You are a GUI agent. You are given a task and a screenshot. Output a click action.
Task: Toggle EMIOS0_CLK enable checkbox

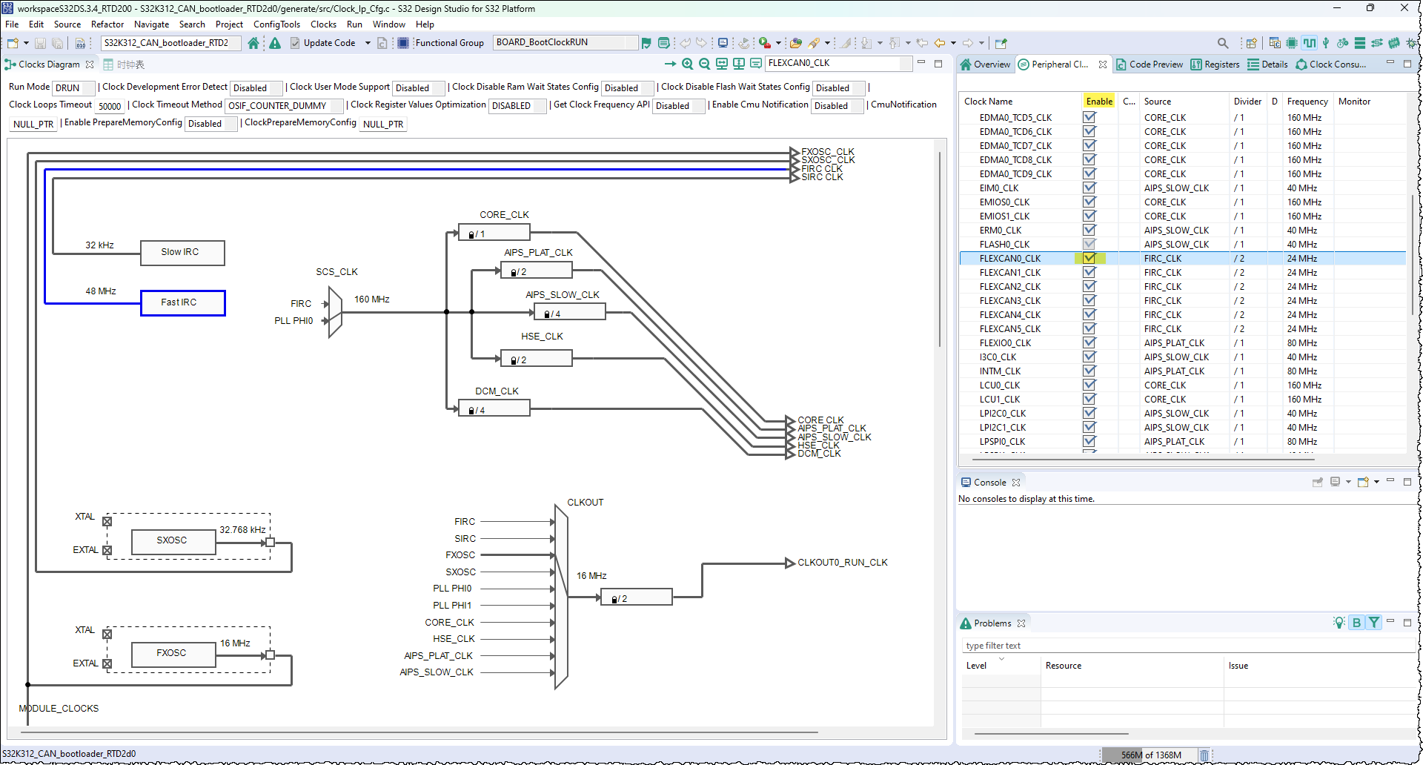click(1089, 202)
